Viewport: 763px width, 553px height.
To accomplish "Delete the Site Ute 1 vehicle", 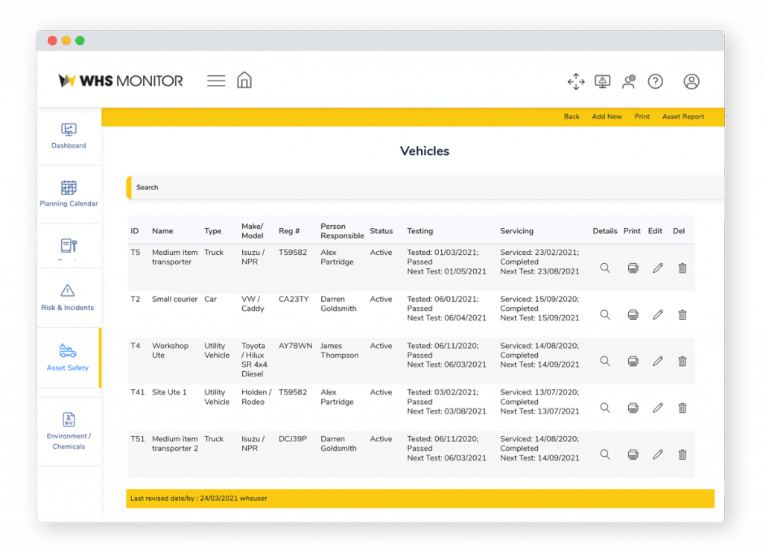I will (682, 408).
